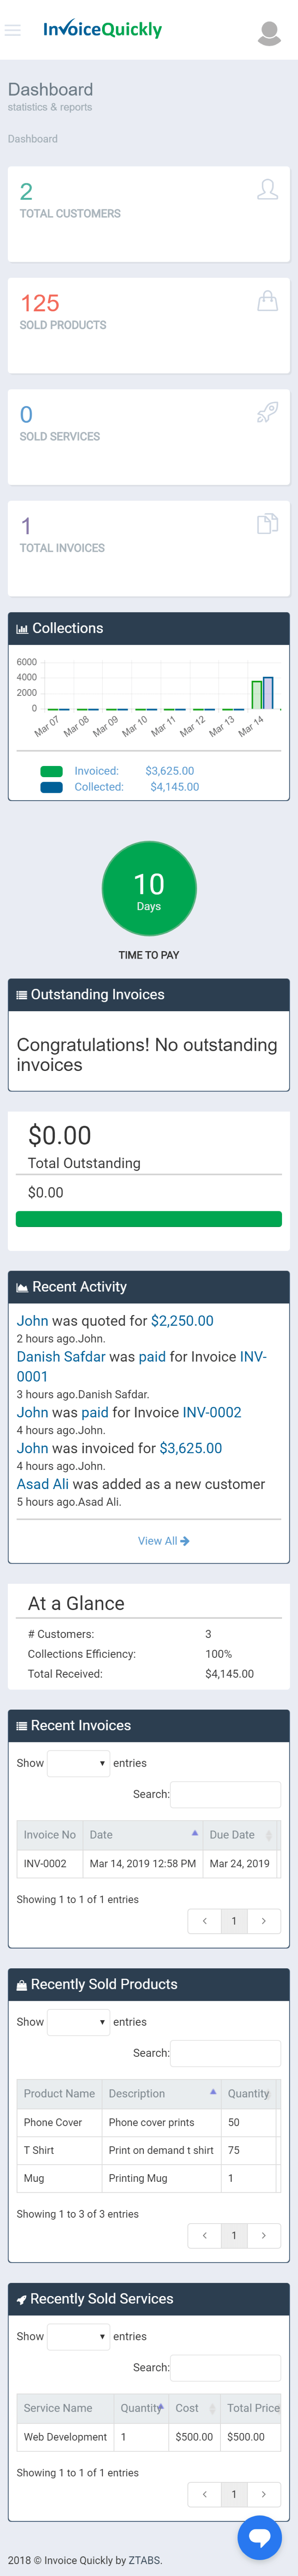298x2576 pixels.
Task: Go to previous page of Recent Invoices
Action: pos(204,1920)
